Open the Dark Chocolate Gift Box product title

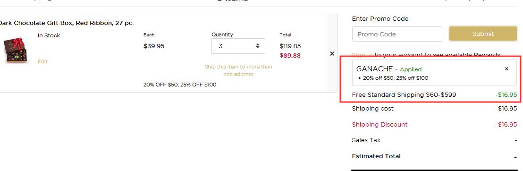(x=66, y=23)
